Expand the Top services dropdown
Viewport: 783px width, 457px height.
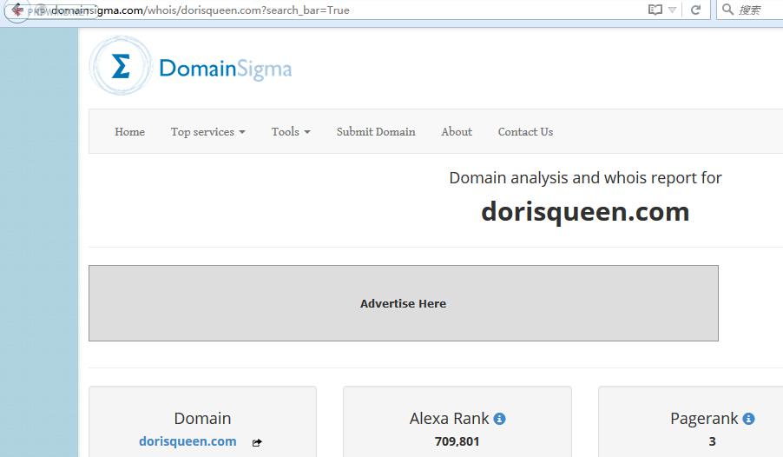click(x=207, y=132)
